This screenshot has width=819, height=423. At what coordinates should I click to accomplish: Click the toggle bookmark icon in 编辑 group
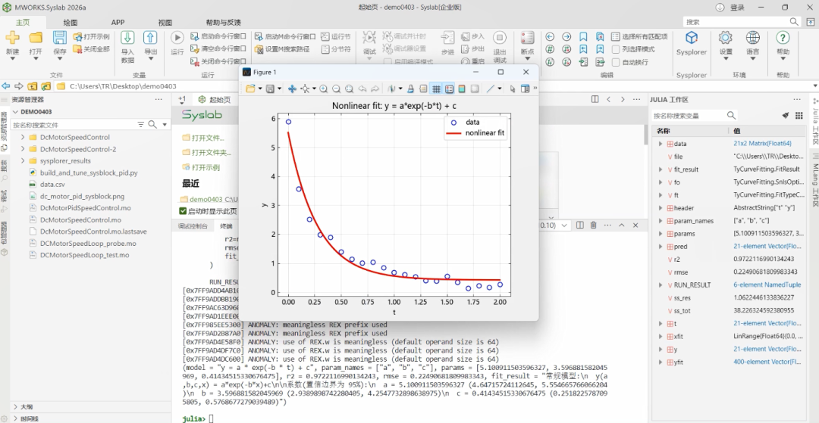[583, 36]
